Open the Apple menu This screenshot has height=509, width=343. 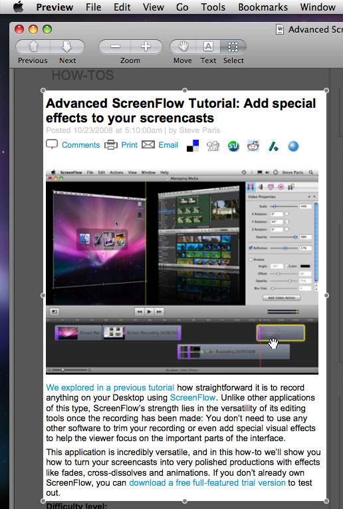[19, 7]
